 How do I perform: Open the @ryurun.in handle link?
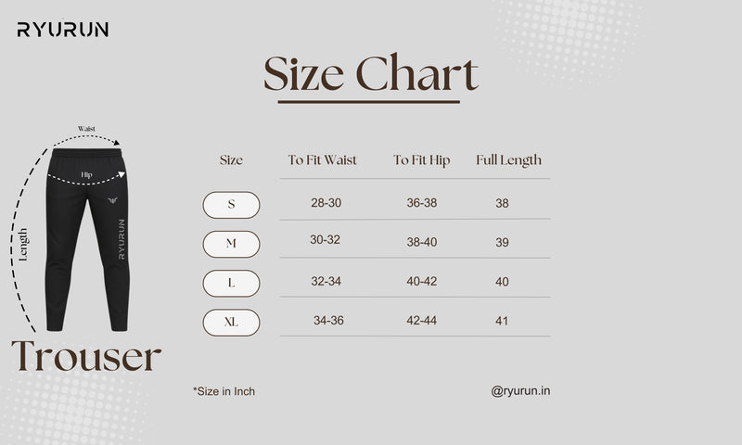(x=520, y=391)
